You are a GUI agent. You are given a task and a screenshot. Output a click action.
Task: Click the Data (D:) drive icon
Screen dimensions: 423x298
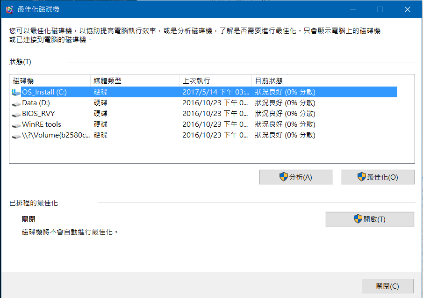16,104
